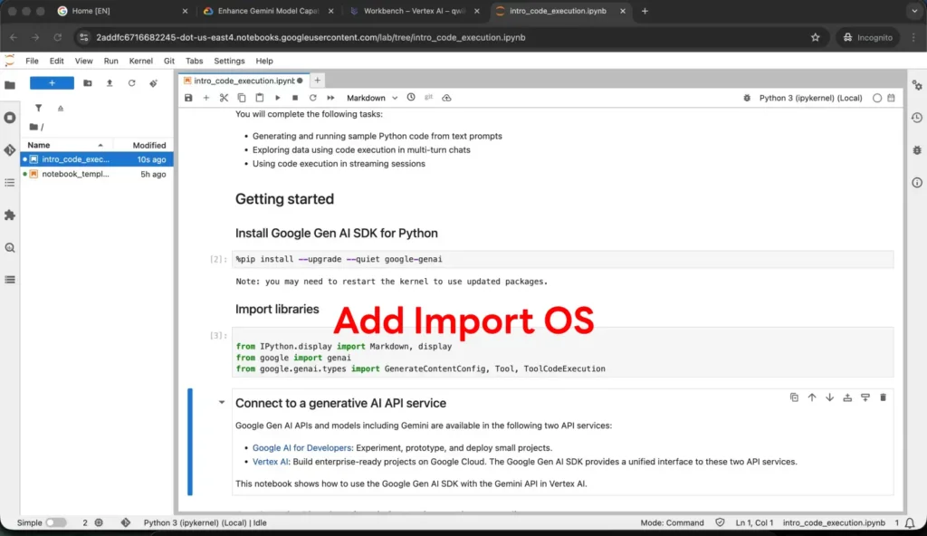Image resolution: width=927 pixels, height=536 pixels.
Task: Save the notebook with the floppy disk icon
Action: tap(188, 98)
